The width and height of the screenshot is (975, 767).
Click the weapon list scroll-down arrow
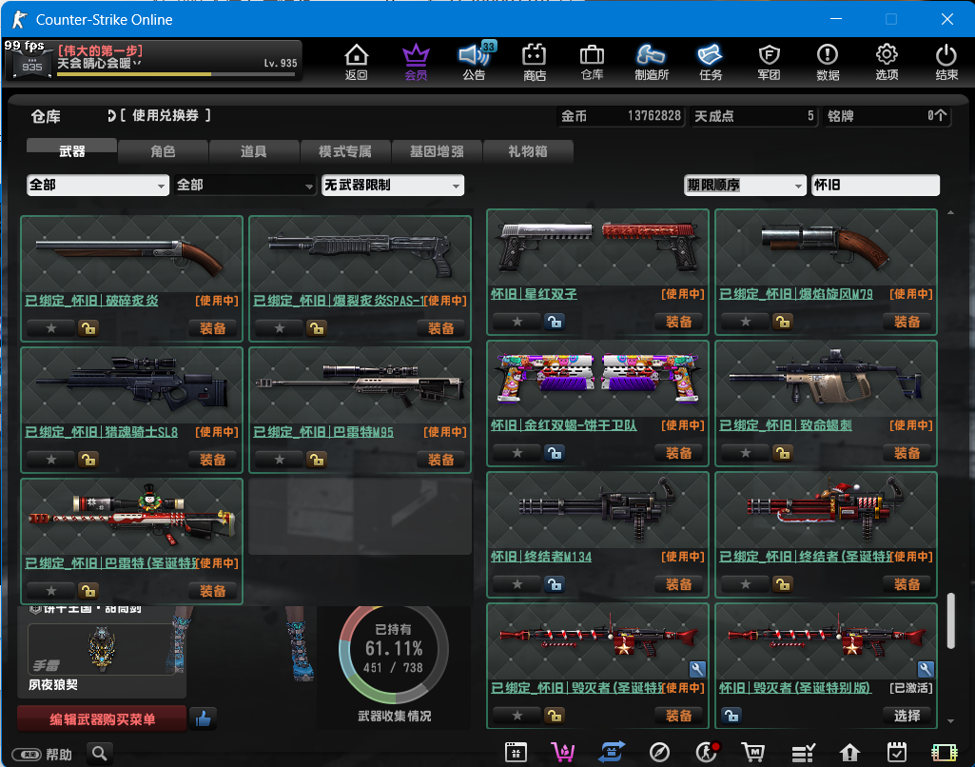click(950, 721)
